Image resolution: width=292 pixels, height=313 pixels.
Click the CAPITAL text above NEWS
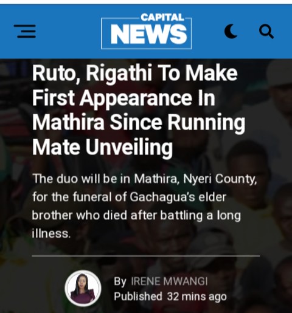162,18
